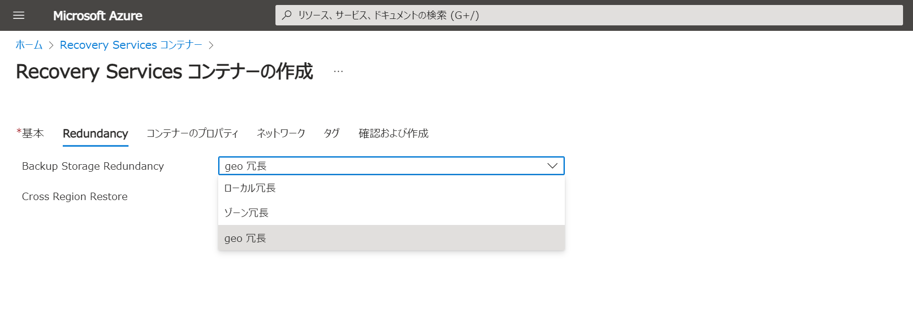The height and width of the screenshot is (325, 913).
Task: Open the hamburger portal menu
Action: (19, 15)
